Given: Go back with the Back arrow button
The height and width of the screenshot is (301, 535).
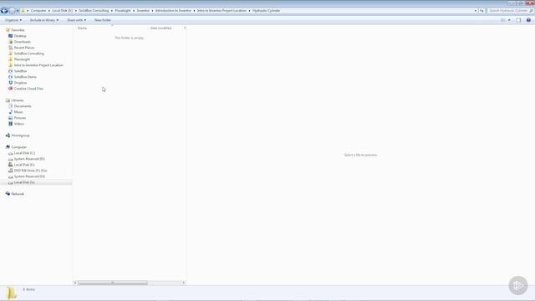Looking at the screenshot, I should pyautogui.click(x=4, y=11).
